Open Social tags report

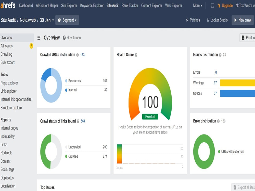pyautogui.click(x=7, y=170)
